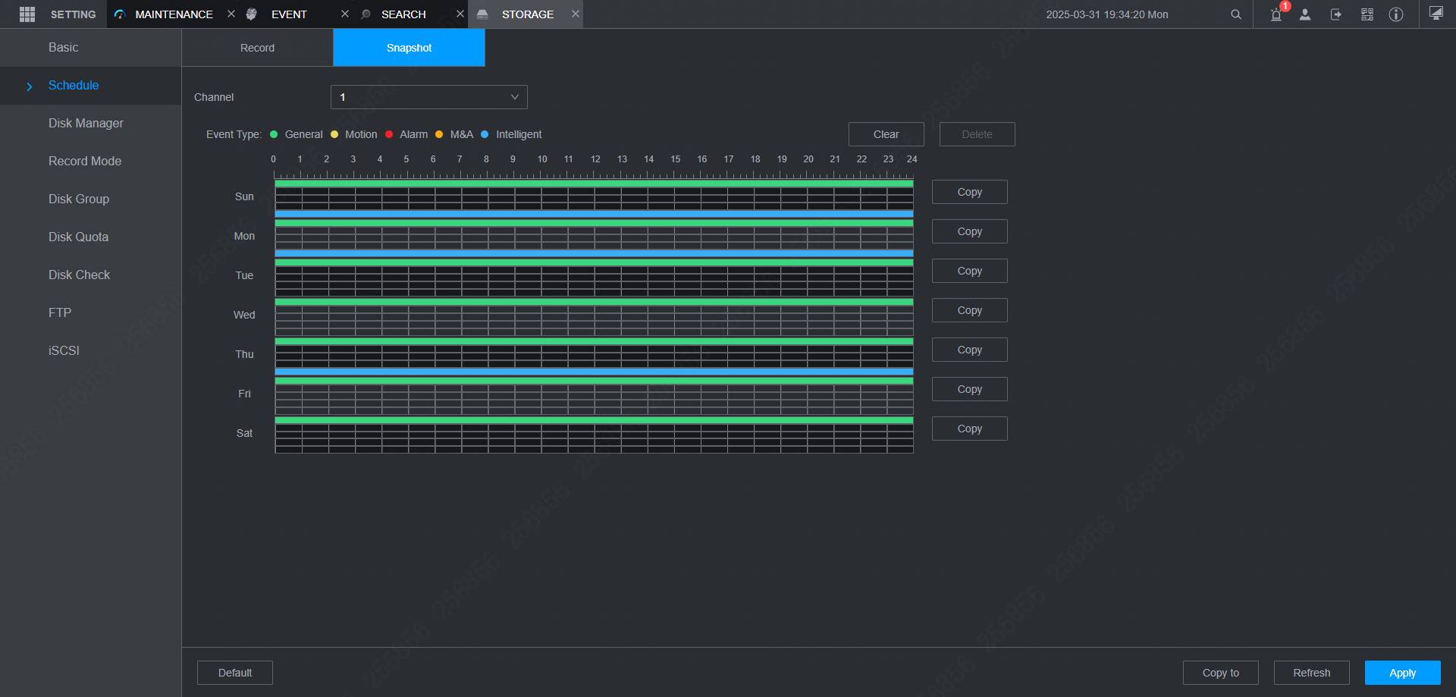Select the Intelligent event type radio
Image resolution: width=1456 pixels, height=697 pixels.
click(485, 134)
